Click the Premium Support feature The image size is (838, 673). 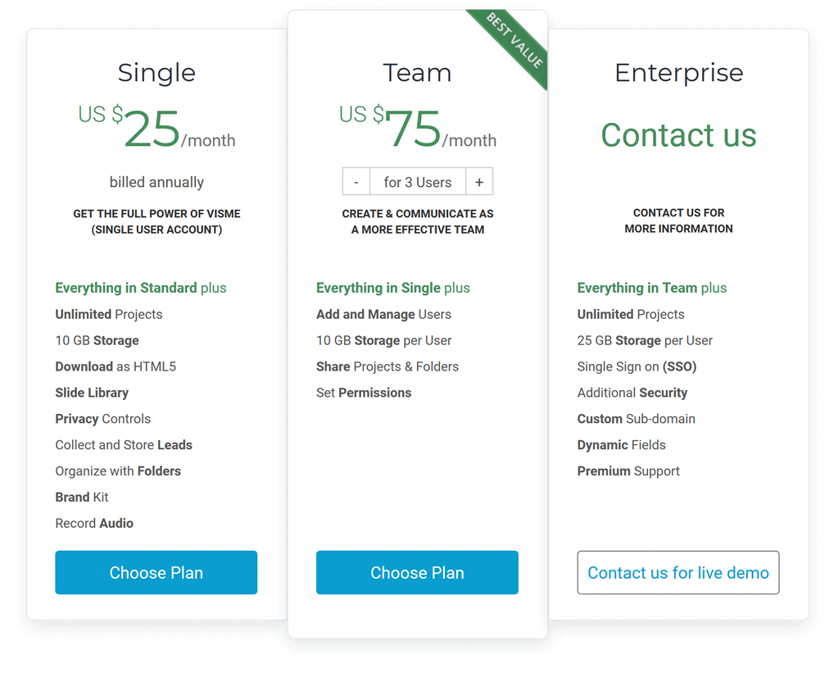(628, 471)
